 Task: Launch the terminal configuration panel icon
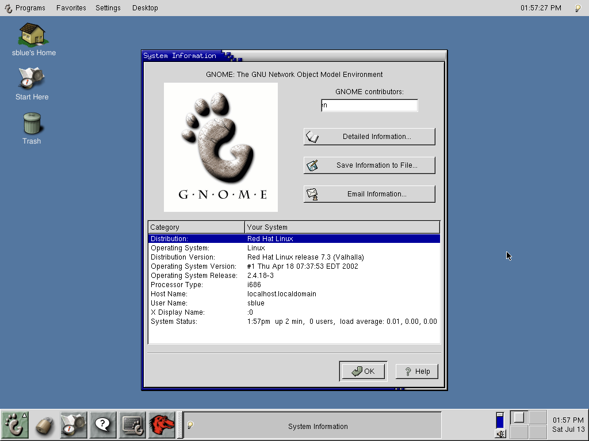coord(132,425)
